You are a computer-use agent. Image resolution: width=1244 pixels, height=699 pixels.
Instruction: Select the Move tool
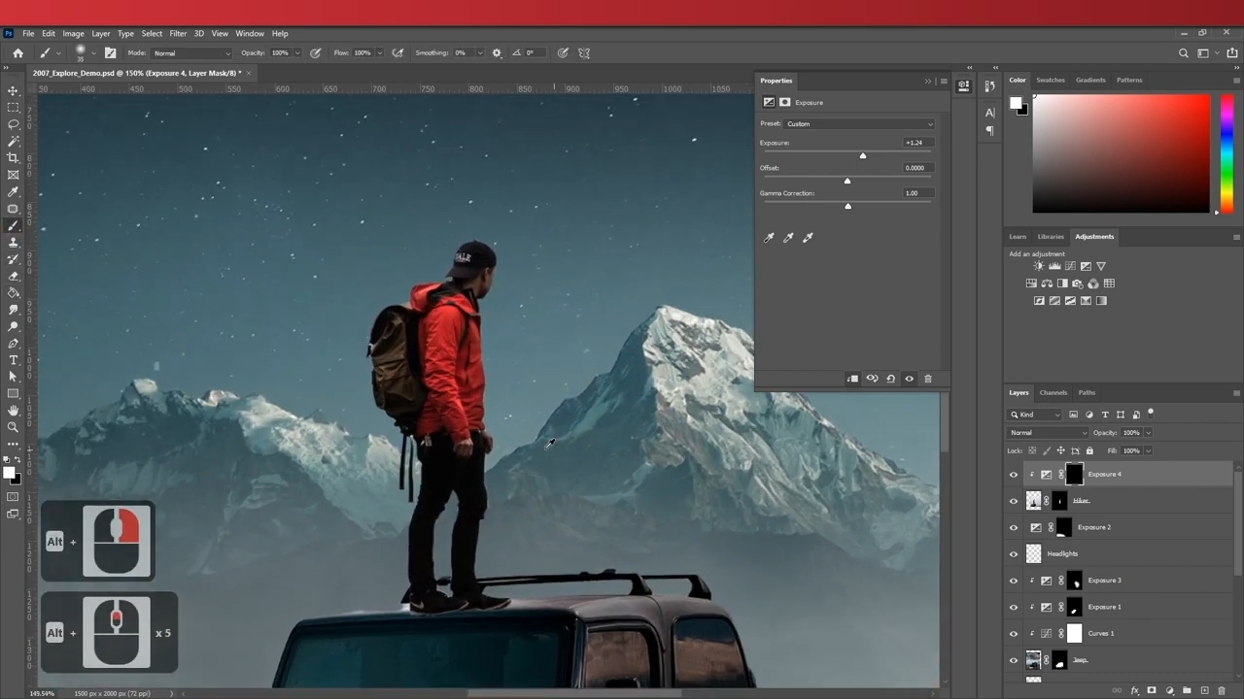click(x=13, y=90)
